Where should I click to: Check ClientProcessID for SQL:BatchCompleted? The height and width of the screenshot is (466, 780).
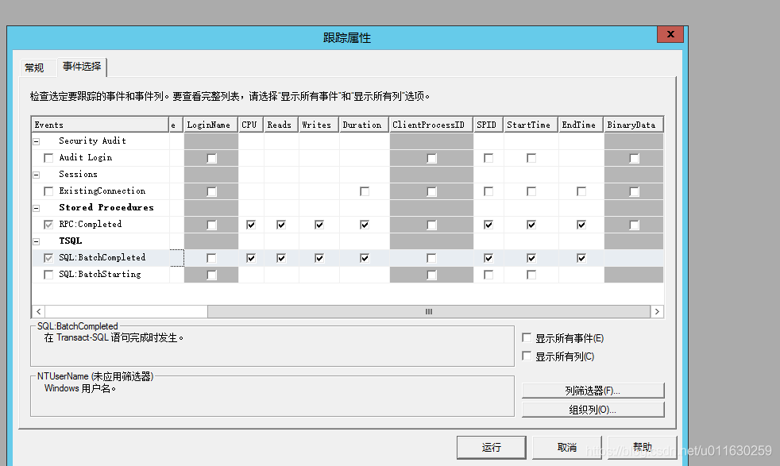431,258
